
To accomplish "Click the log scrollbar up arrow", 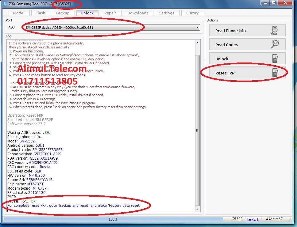I will pyautogui.click(x=198, y=43).
